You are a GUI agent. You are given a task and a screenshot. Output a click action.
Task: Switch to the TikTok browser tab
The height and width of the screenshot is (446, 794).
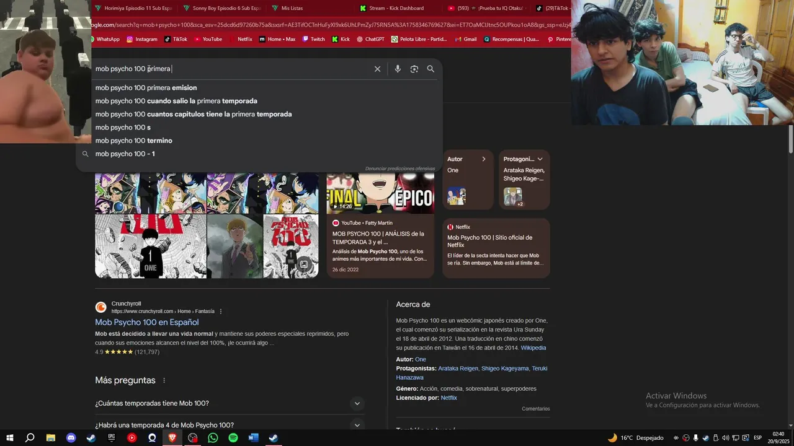point(552,8)
